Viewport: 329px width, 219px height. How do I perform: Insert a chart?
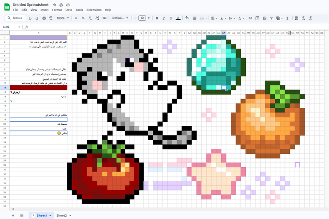[x=265, y=18]
